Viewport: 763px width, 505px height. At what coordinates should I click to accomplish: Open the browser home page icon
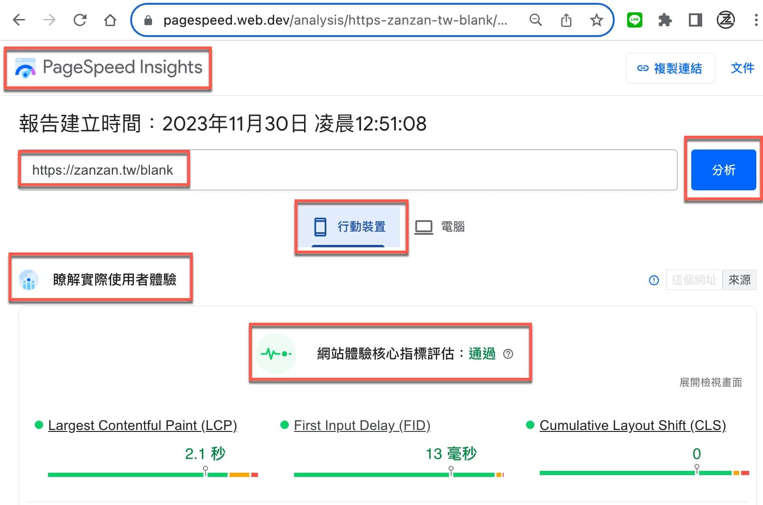coord(110,20)
